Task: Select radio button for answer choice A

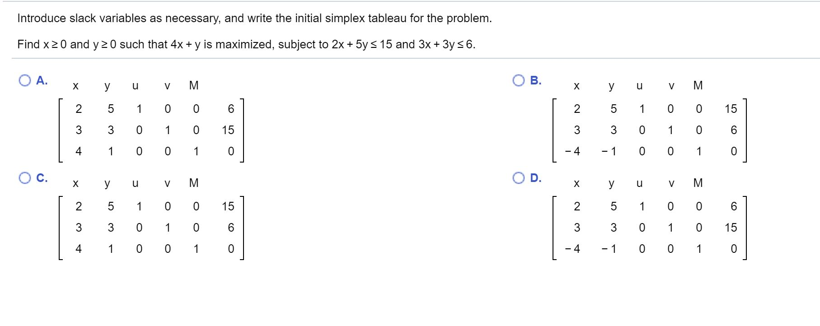Action: [x=26, y=80]
